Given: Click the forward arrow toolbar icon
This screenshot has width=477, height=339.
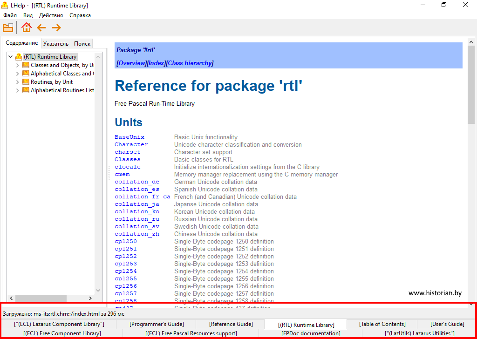Looking at the screenshot, I should pos(56,28).
